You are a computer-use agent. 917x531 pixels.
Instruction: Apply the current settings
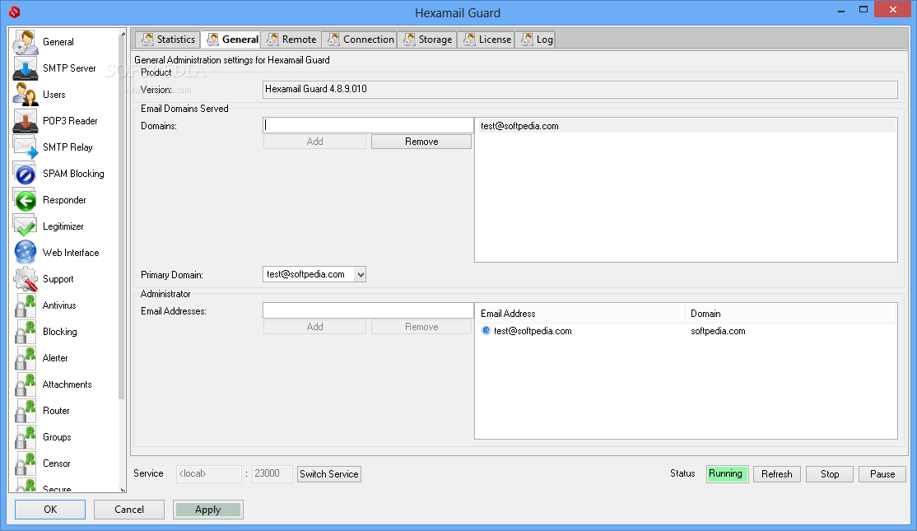pyautogui.click(x=208, y=510)
